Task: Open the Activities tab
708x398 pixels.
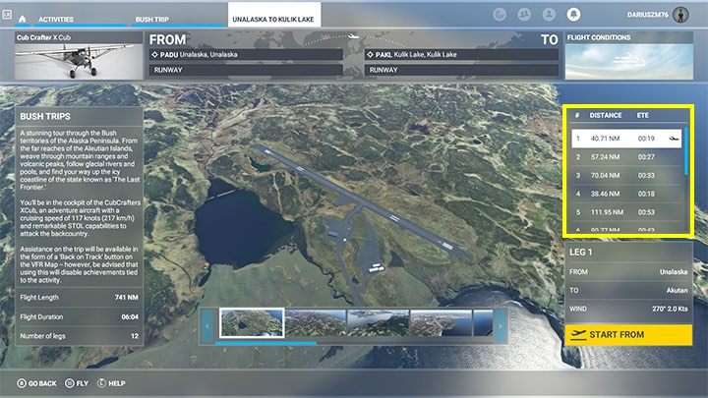Action: tap(55, 20)
